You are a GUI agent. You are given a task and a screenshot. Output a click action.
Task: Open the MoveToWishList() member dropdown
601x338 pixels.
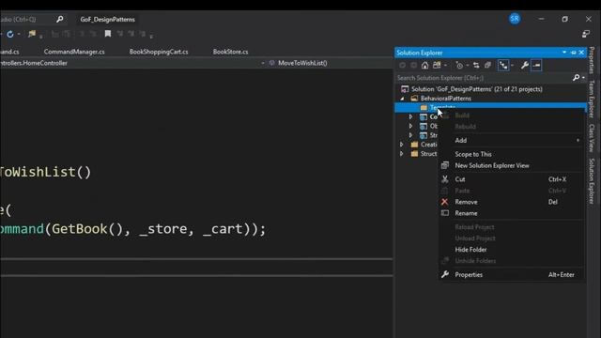click(x=331, y=63)
